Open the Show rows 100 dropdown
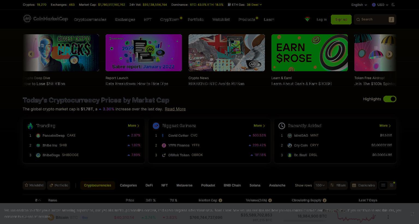Image resolution: width=419 pixels, height=224 pixels. [x=320, y=185]
